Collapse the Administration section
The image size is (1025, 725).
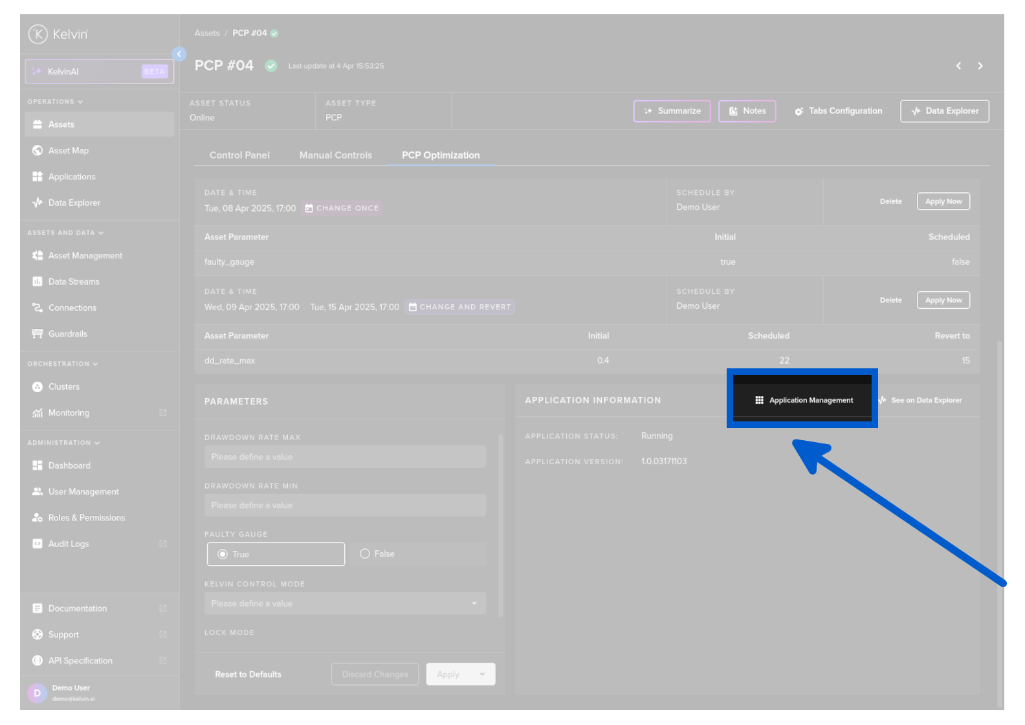[x=97, y=443]
